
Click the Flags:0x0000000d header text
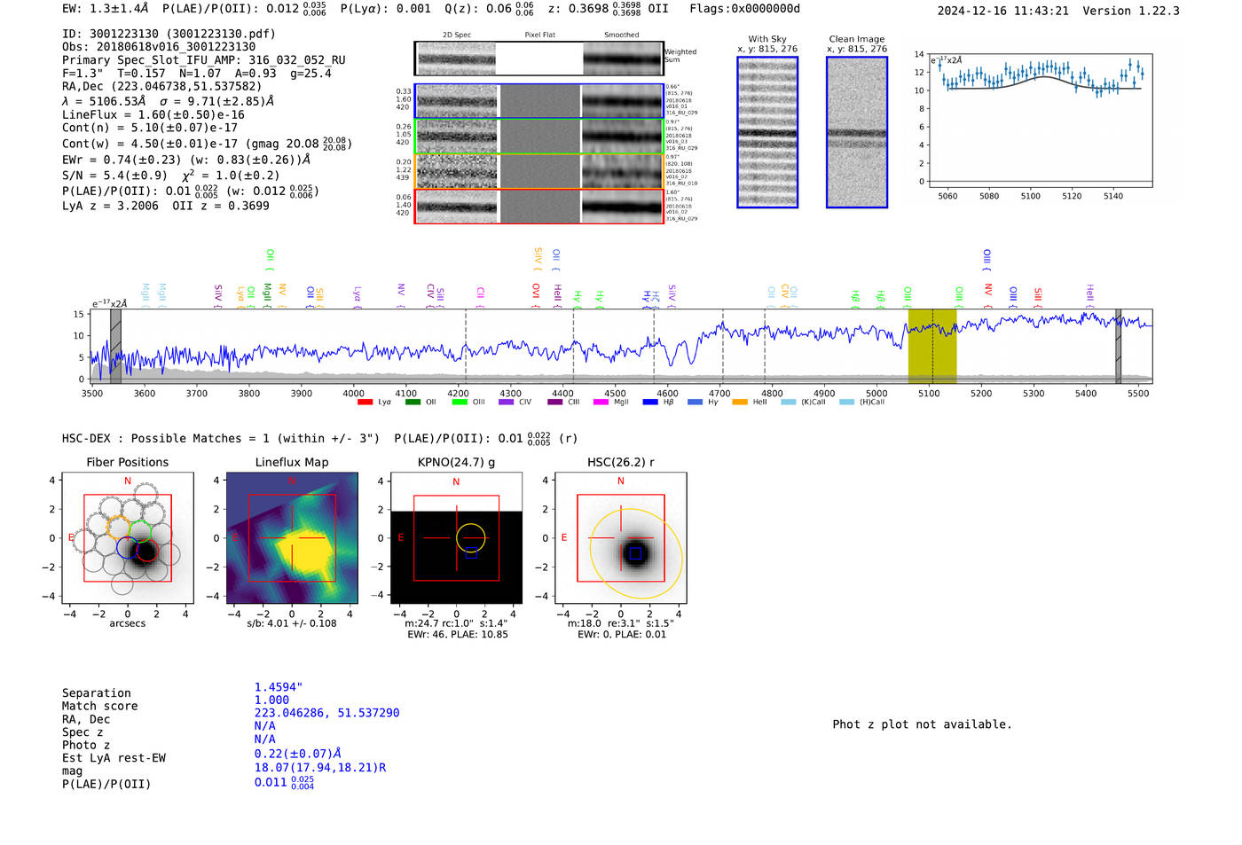pyautogui.click(x=744, y=9)
